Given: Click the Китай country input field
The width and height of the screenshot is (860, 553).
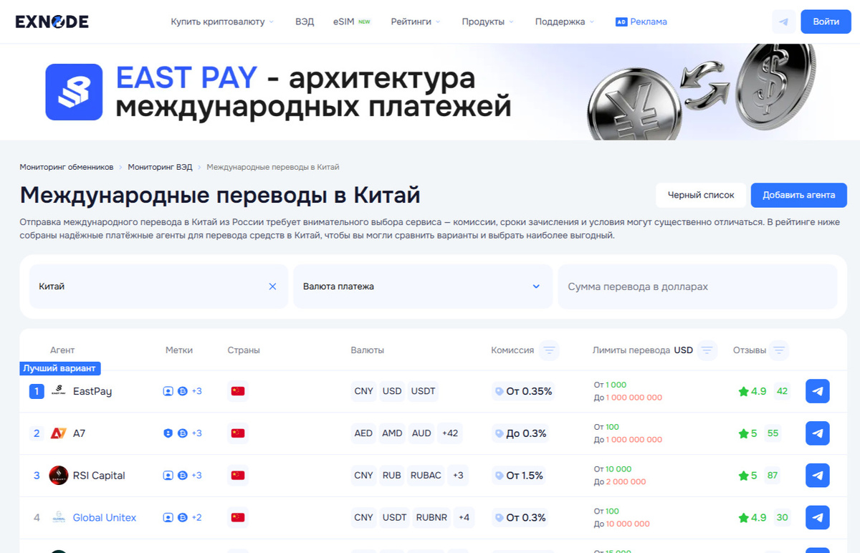Looking at the screenshot, I should (x=158, y=287).
